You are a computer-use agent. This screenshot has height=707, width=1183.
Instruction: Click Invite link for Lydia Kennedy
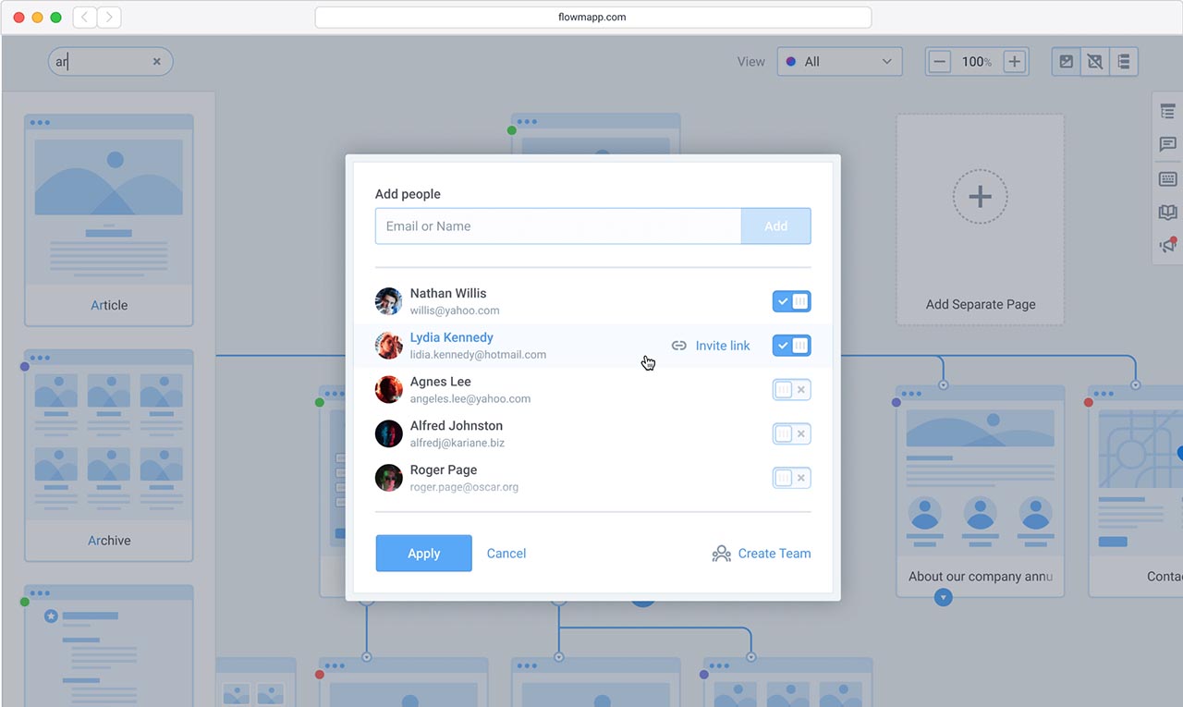click(x=723, y=346)
